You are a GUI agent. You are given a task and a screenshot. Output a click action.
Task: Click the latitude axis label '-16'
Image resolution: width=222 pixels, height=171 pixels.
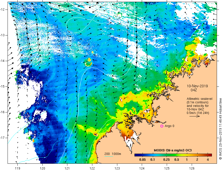point(3,112)
